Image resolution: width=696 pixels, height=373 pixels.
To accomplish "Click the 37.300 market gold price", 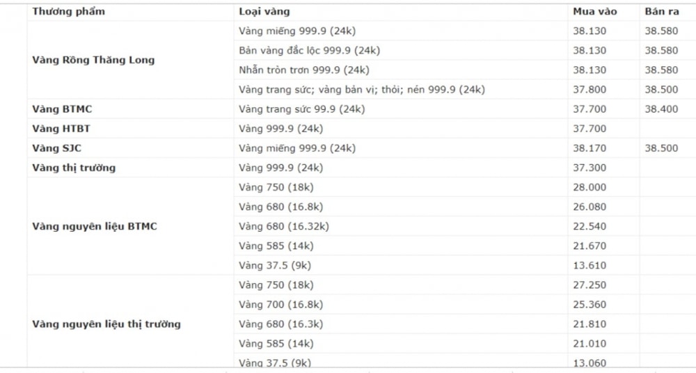I will click(x=590, y=168).
